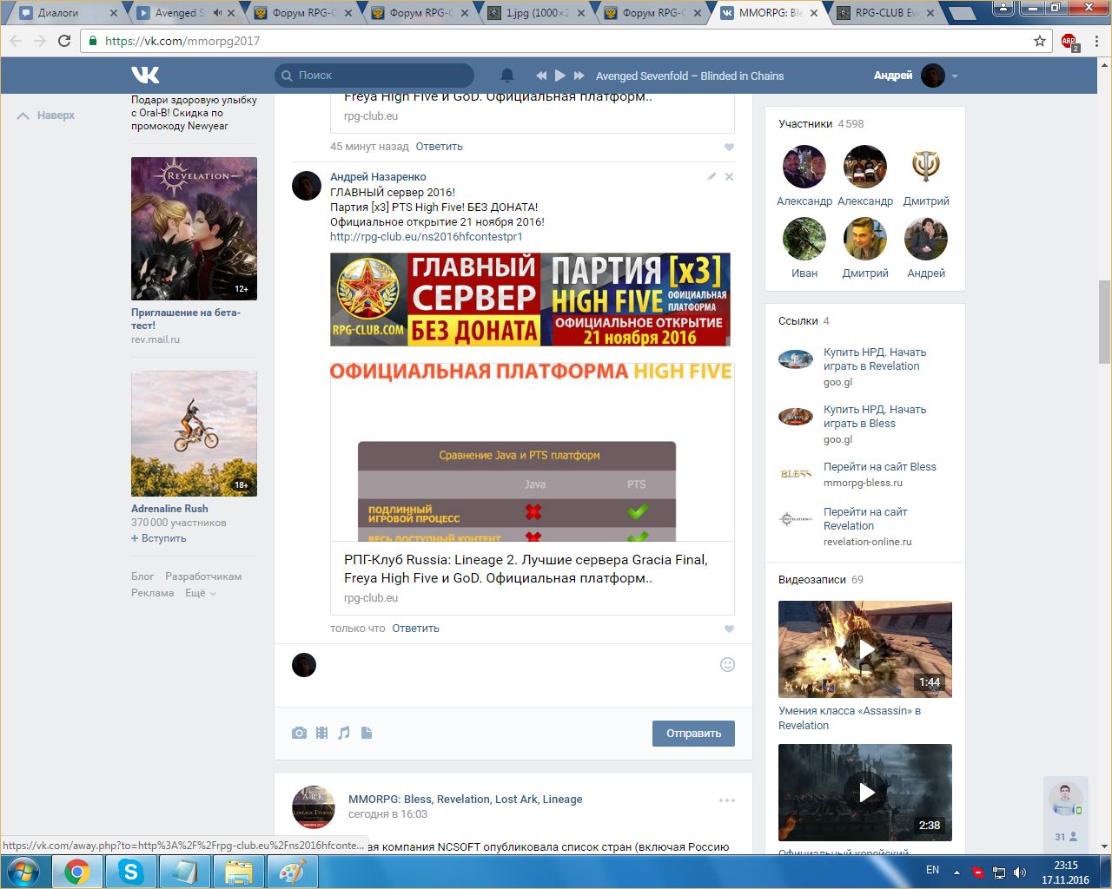1112x889 pixels.
Task: Open the Revelation beta test ad image
Action: [194, 228]
